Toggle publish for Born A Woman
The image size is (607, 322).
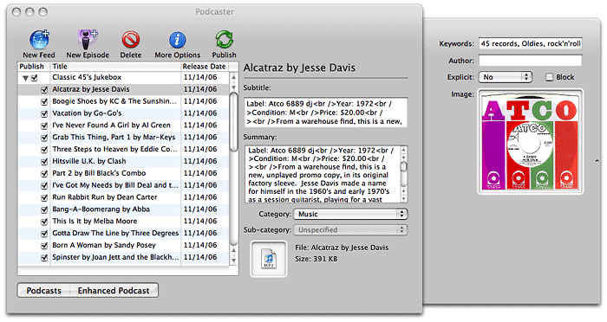click(44, 246)
